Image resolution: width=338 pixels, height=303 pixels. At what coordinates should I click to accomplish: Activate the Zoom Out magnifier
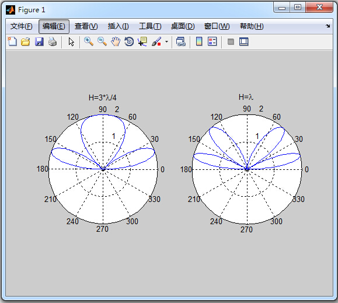click(102, 41)
